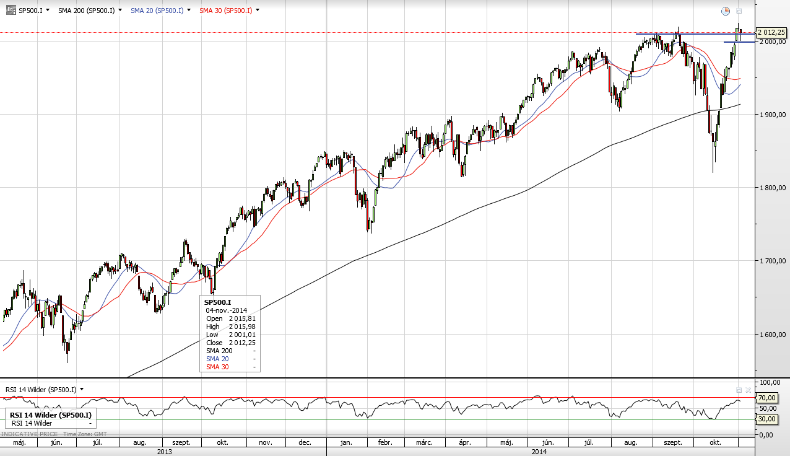Click the RSI 50,00 axis label
790x456 pixels.
[x=768, y=408]
